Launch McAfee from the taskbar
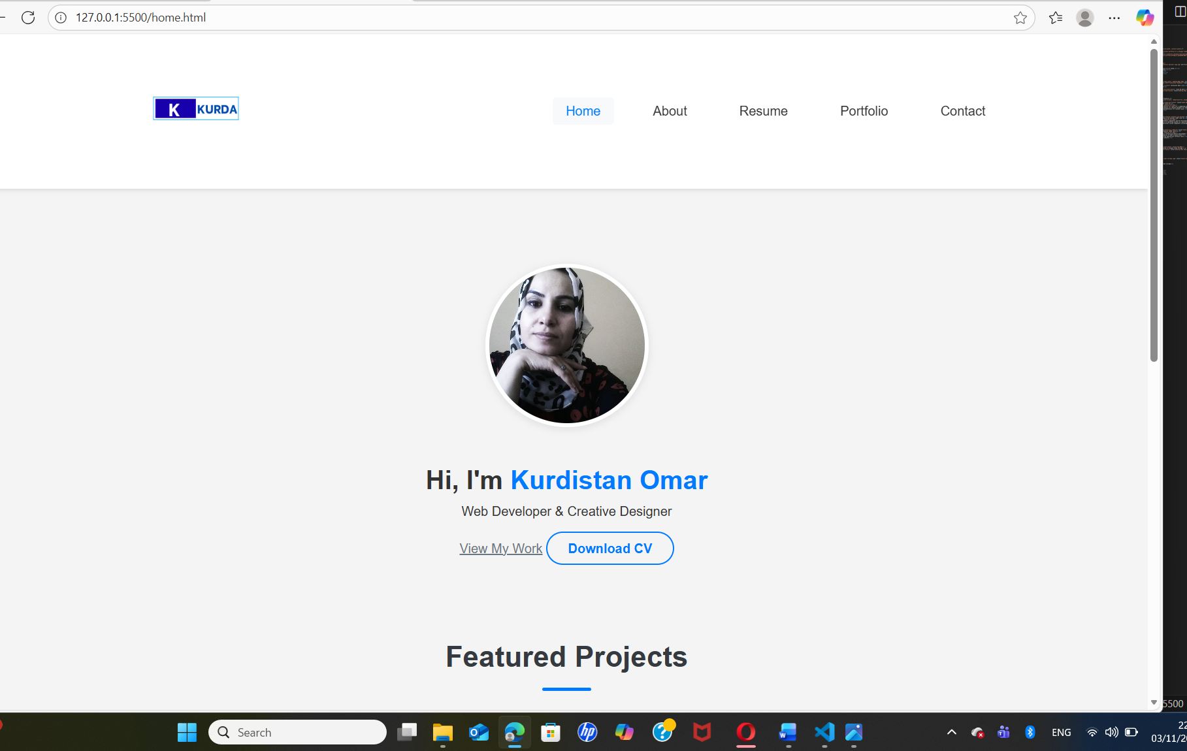 click(701, 732)
